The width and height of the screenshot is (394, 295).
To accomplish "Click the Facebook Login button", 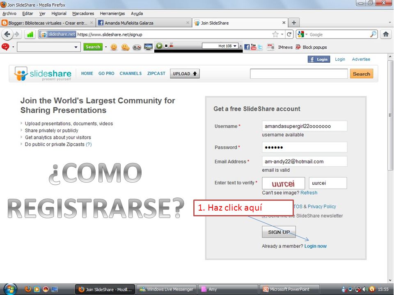I will [x=319, y=59].
